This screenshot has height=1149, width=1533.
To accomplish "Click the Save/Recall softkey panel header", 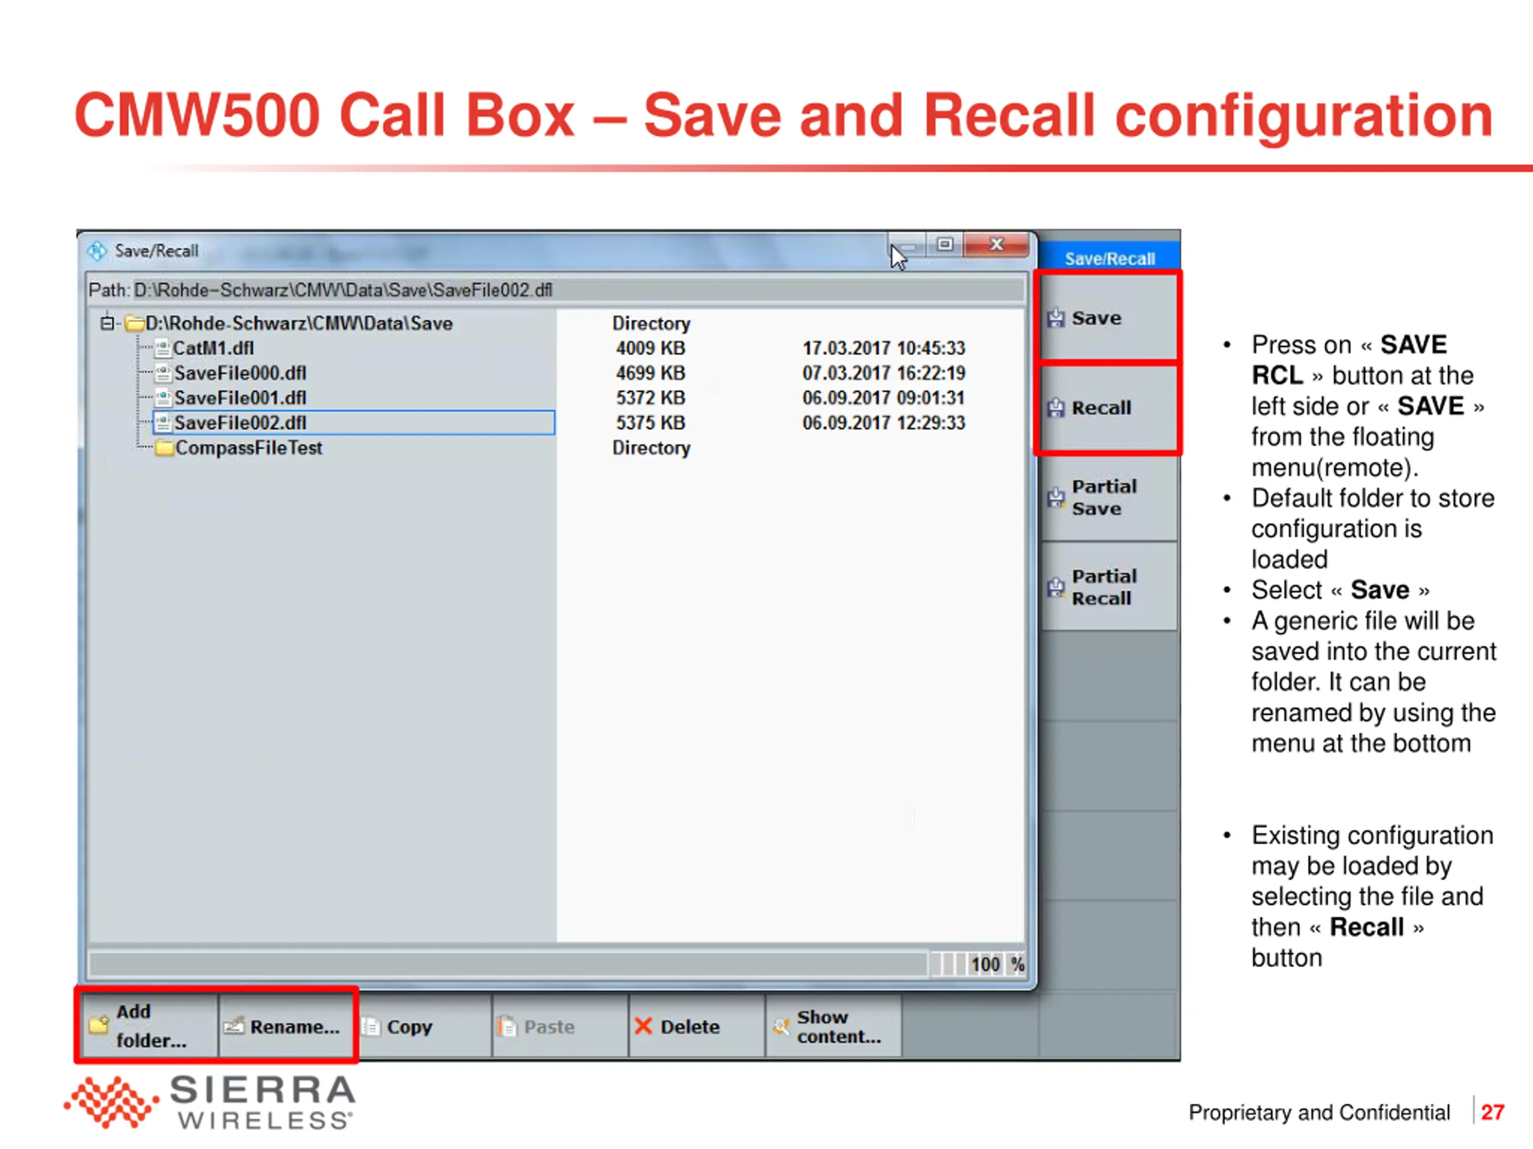I will [1110, 258].
